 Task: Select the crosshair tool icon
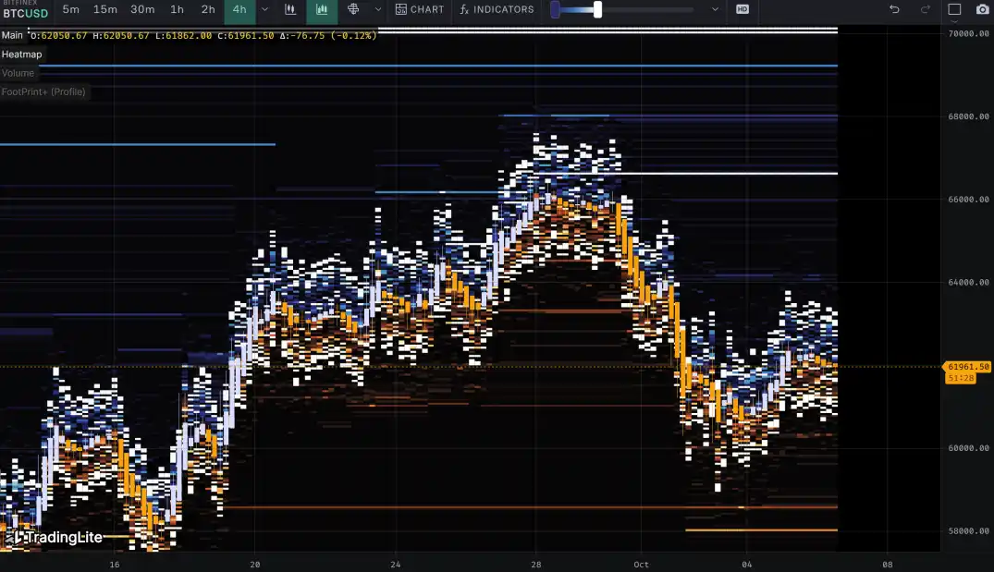[353, 9]
